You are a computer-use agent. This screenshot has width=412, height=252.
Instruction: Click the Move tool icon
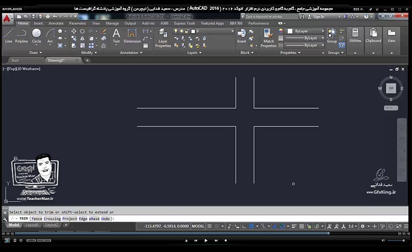74,31
